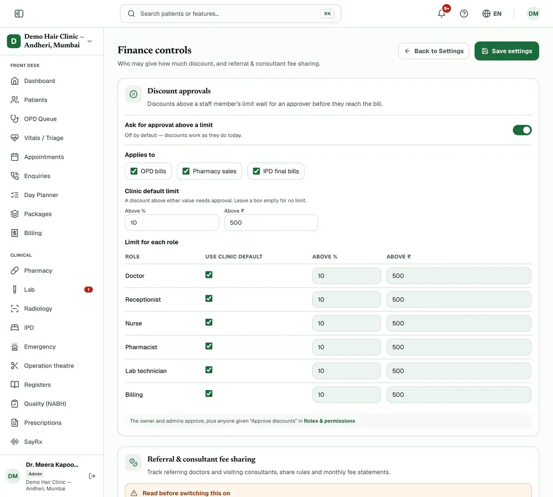
Task: Click the Quality (NABH) clipboard icon
Action: [x=15, y=404]
